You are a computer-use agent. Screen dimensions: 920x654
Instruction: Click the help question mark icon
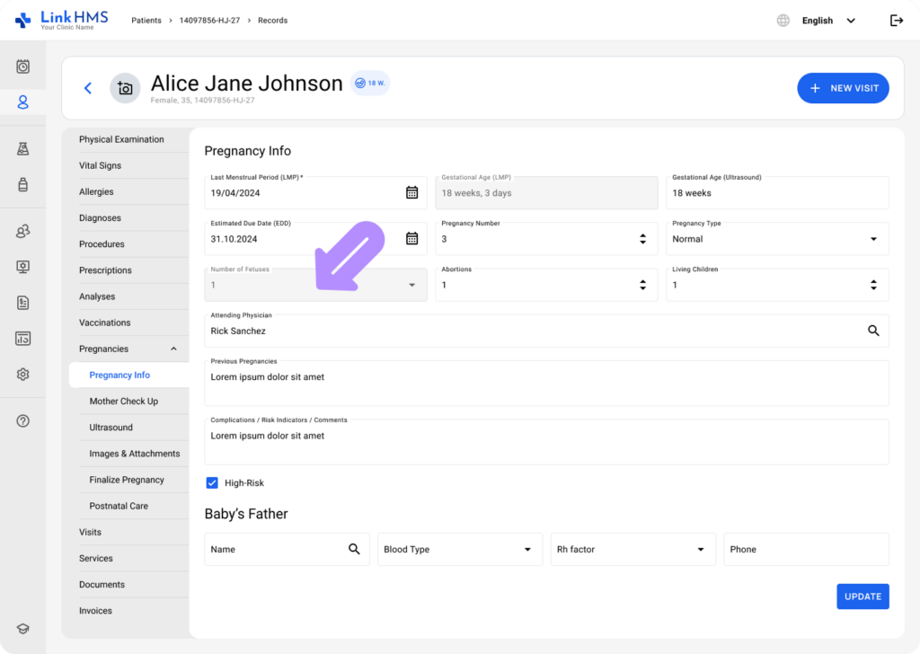23,420
